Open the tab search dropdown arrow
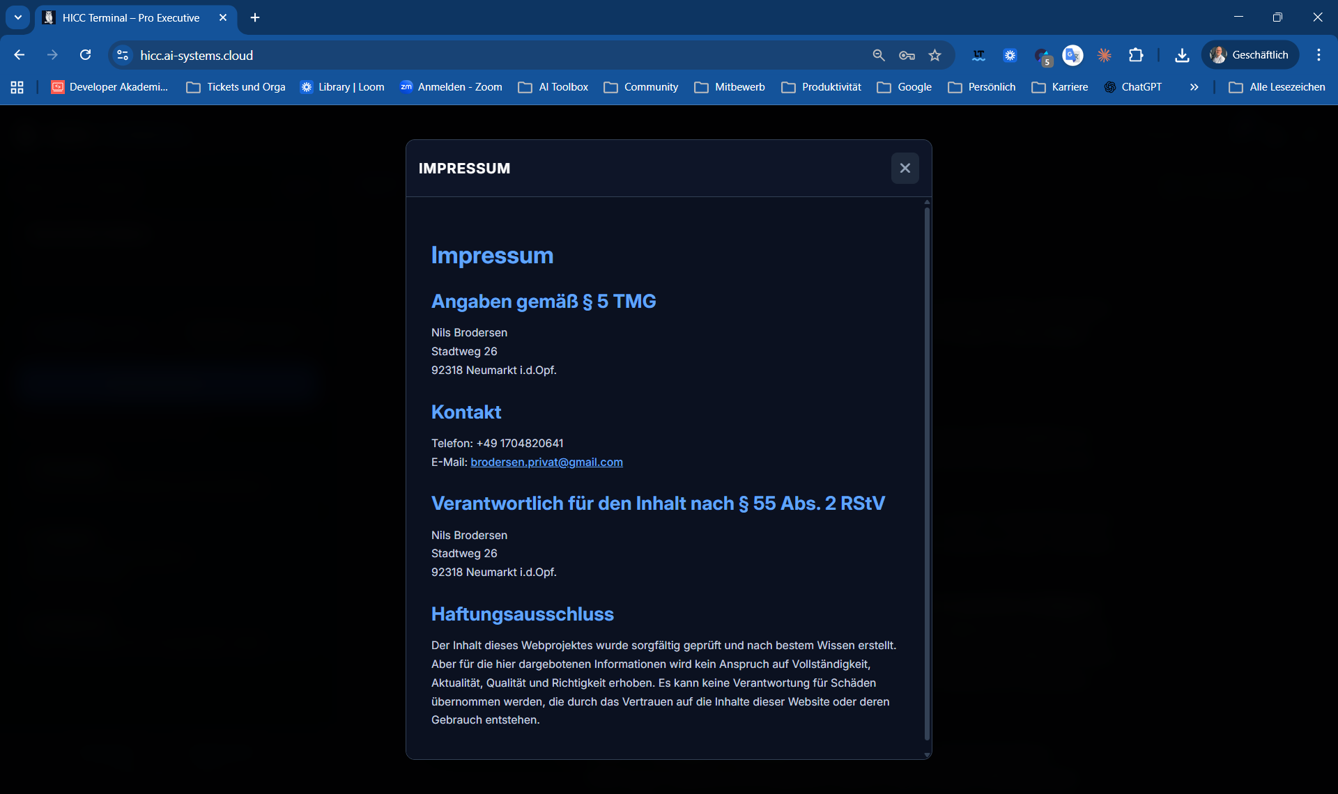This screenshot has width=1338, height=794. click(17, 17)
